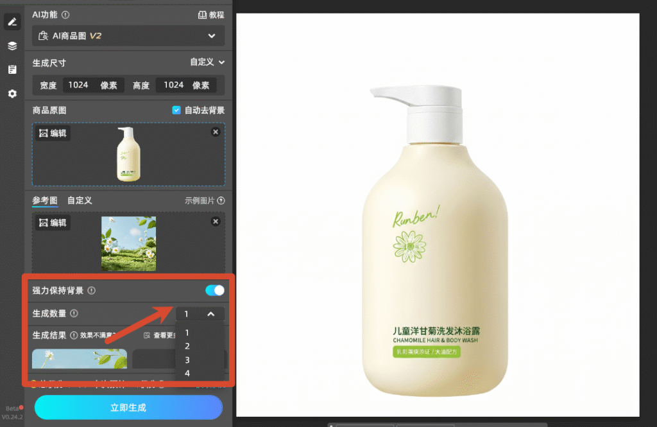
Task: Remove the product original image
Action: coord(216,132)
